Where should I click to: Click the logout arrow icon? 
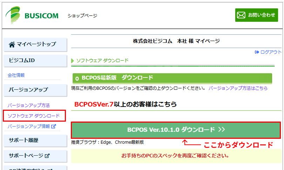tap(257, 52)
